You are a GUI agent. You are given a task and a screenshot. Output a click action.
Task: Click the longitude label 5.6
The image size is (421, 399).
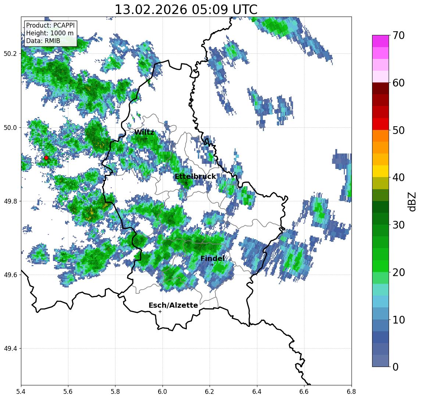click(68, 392)
